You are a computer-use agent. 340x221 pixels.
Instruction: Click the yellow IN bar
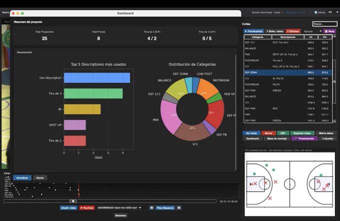coord(82,109)
